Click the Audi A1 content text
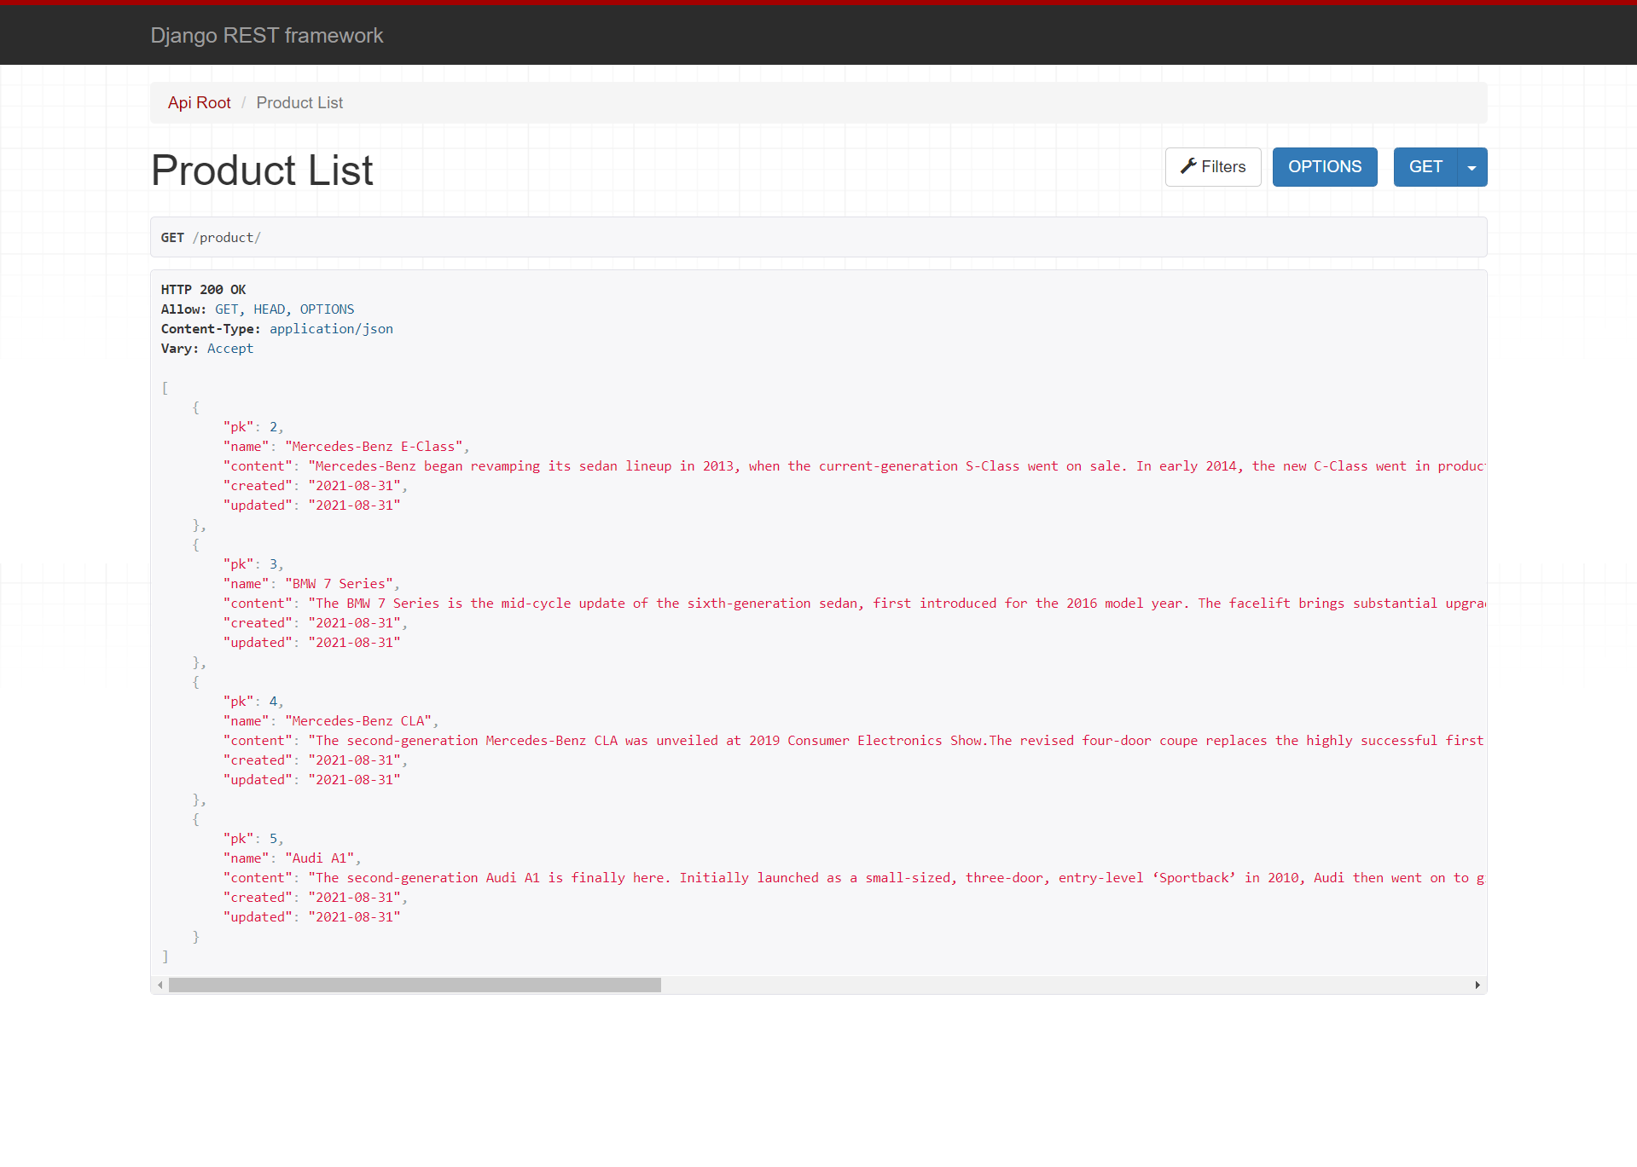This screenshot has height=1167, width=1637. [896, 878]
